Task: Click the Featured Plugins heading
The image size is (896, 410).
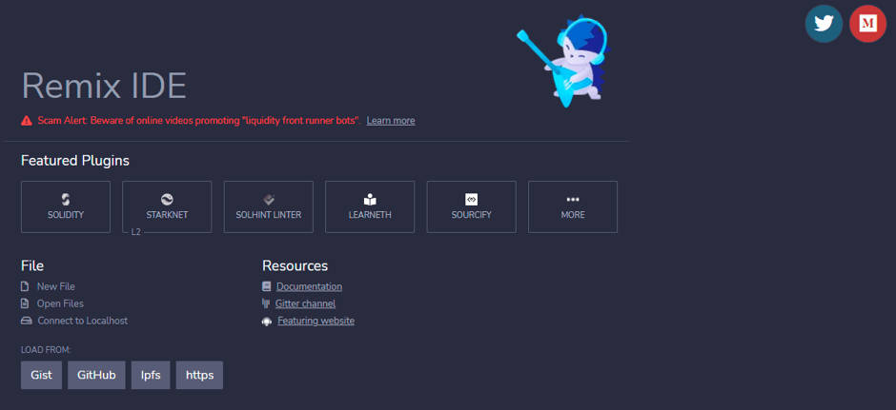Action: [x=75, y=161]
